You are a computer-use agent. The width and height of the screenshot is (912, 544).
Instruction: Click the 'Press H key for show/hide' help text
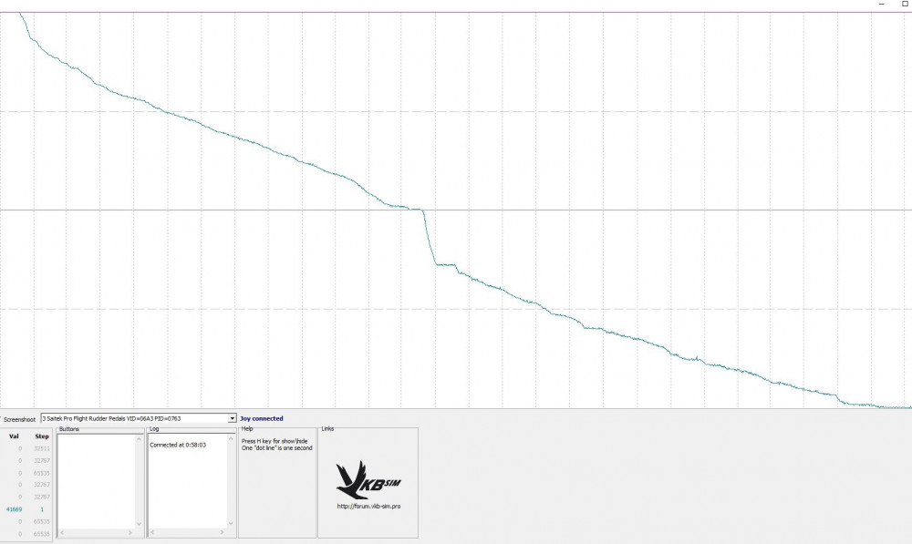[x=275, y=441]
